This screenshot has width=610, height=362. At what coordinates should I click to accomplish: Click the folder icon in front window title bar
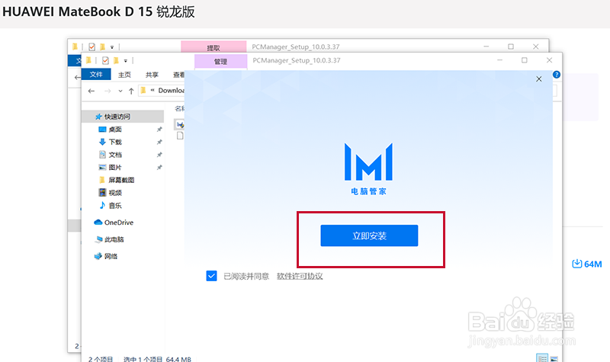click(x=88, y=60)
